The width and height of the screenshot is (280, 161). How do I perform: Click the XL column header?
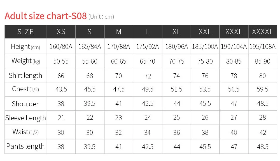pyautogui.click(x=176, y=32)
